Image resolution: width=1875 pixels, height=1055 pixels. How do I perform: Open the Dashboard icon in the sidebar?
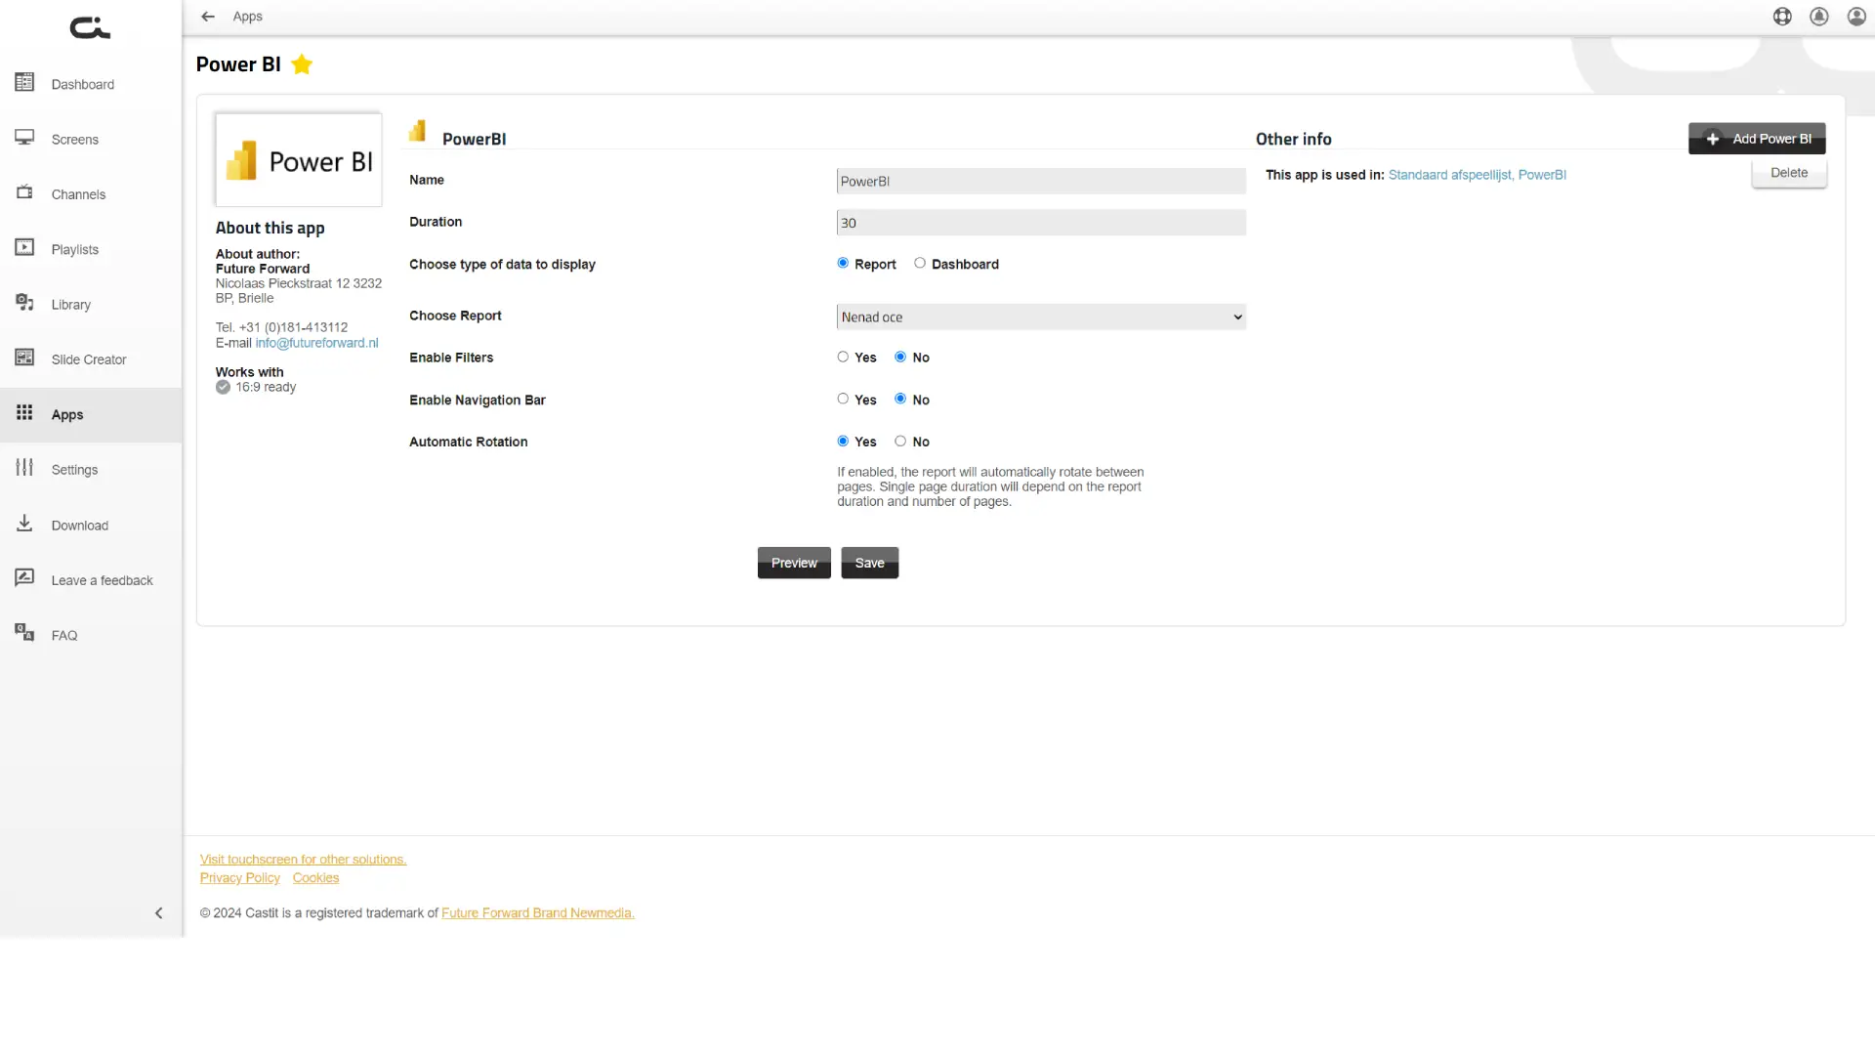[24, 83]
